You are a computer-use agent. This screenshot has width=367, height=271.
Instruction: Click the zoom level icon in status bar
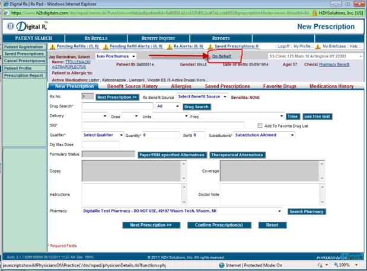335,266
